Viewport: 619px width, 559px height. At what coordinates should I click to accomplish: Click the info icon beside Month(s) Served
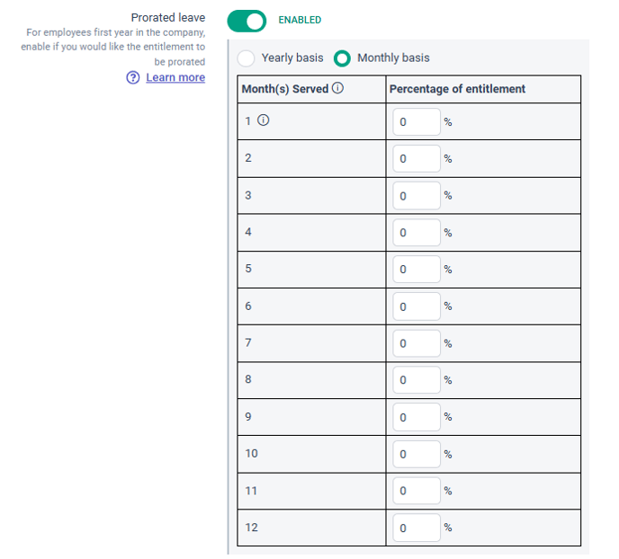[x=337, y=88]
